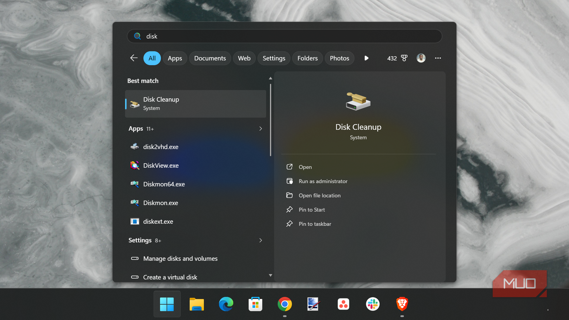The height and width of the screenshot is (320, 569).
Task: Click the Pin to taskbar pin icon
Action: pos(290,224)
